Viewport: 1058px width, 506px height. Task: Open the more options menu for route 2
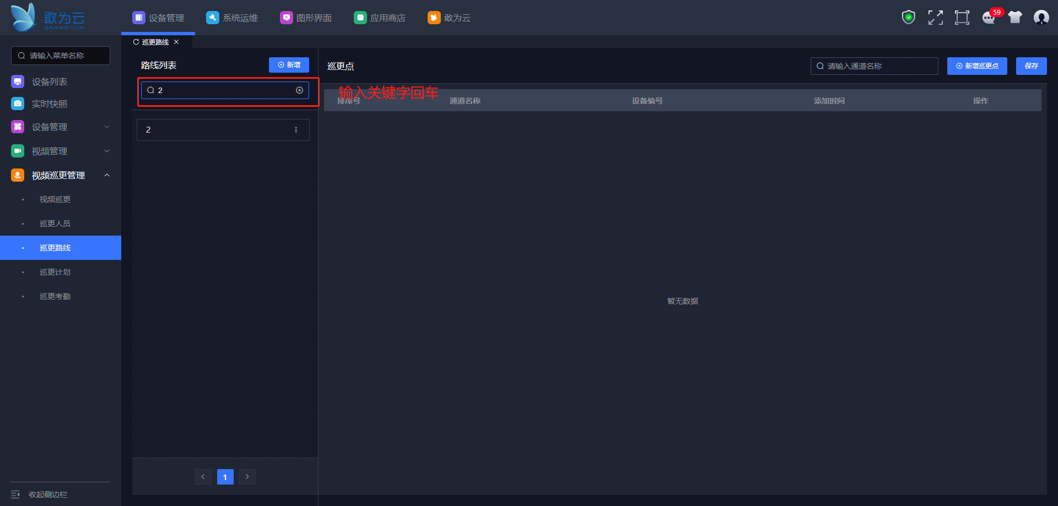click(x=296, y=130)
